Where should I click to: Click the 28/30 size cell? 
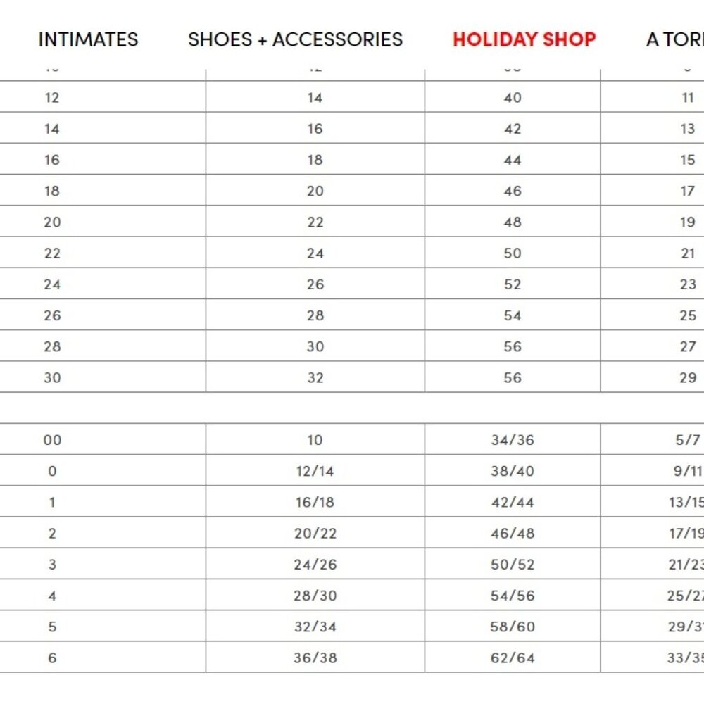point(315,595)
